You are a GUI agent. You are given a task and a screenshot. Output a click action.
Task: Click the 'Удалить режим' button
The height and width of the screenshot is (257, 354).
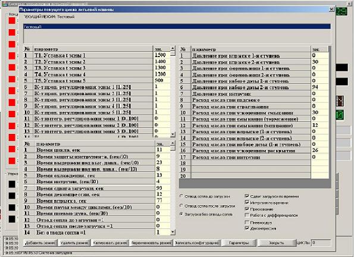[x=74, y=243]
